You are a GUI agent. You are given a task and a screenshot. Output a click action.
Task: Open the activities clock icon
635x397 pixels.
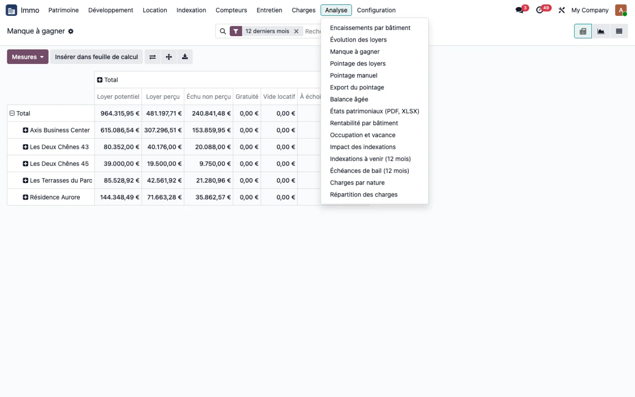(x=541, y=10)
